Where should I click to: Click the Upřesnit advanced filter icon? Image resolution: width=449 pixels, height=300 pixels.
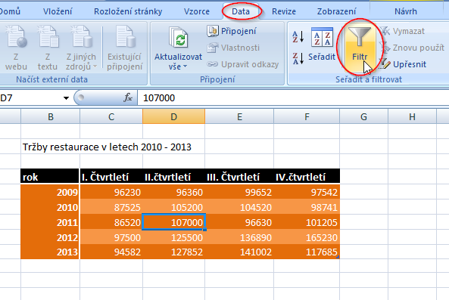385,64
